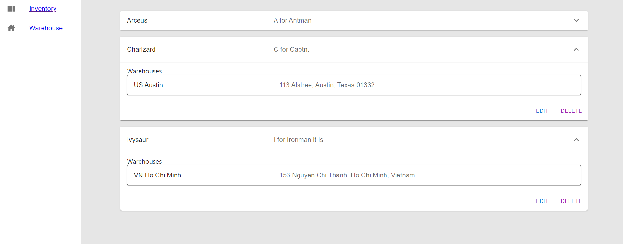Viewport: 623px width, 244px height.
Task: Click the Inventory books icon in sidebar
Action: (x=11, y=9)
